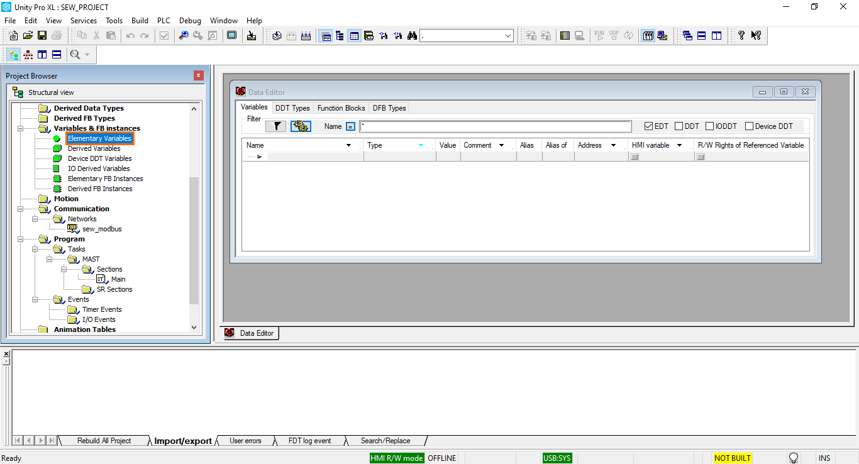Open a project with the folder toolbar icon
859x464 pixels.
point(28,36)
